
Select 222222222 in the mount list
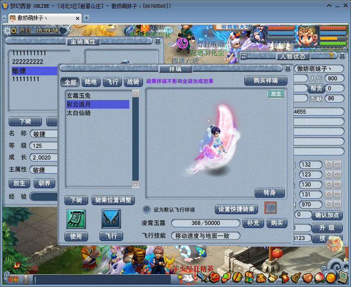34,61
